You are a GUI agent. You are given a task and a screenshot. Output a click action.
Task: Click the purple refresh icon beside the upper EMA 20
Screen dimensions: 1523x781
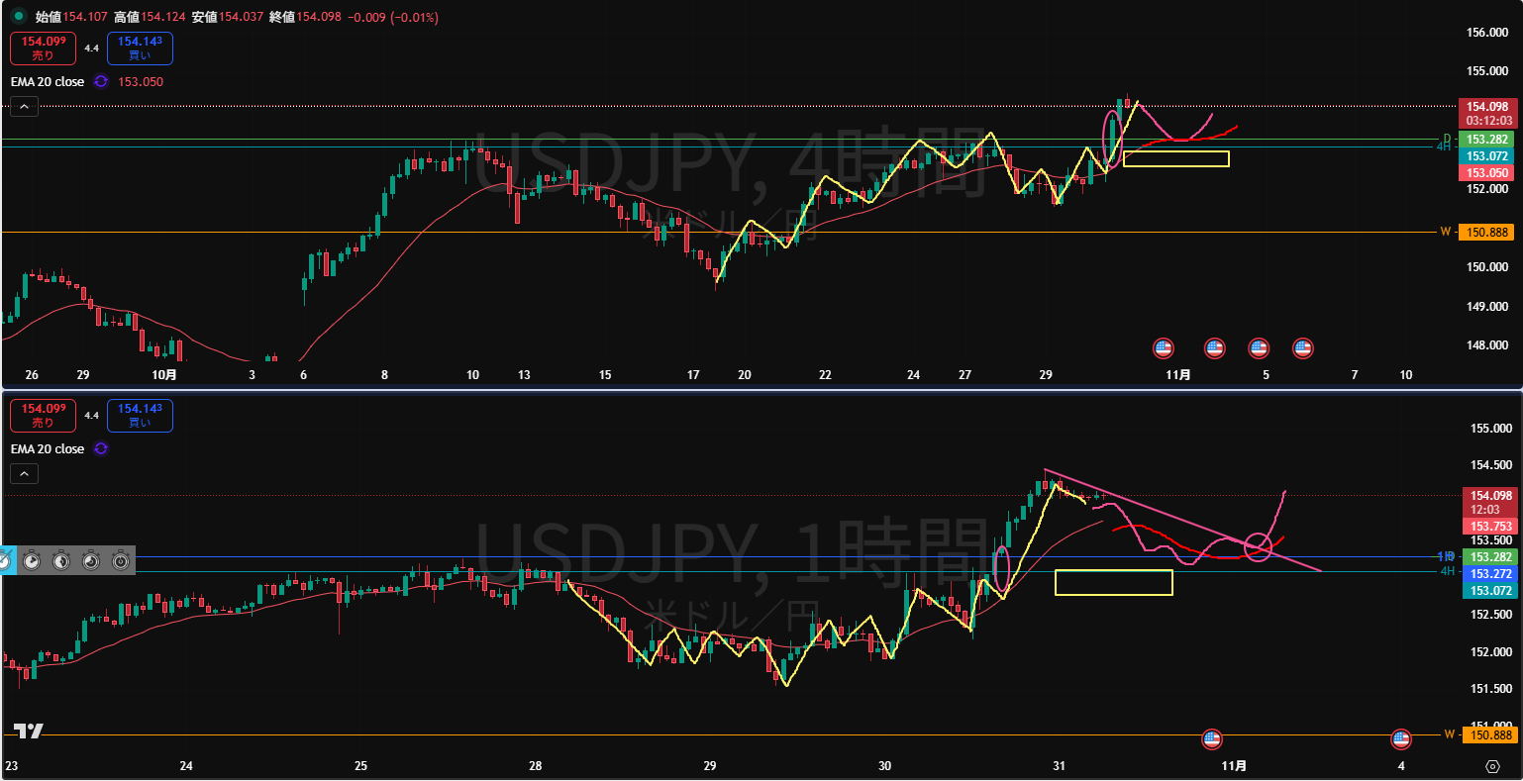pos(101,82)
